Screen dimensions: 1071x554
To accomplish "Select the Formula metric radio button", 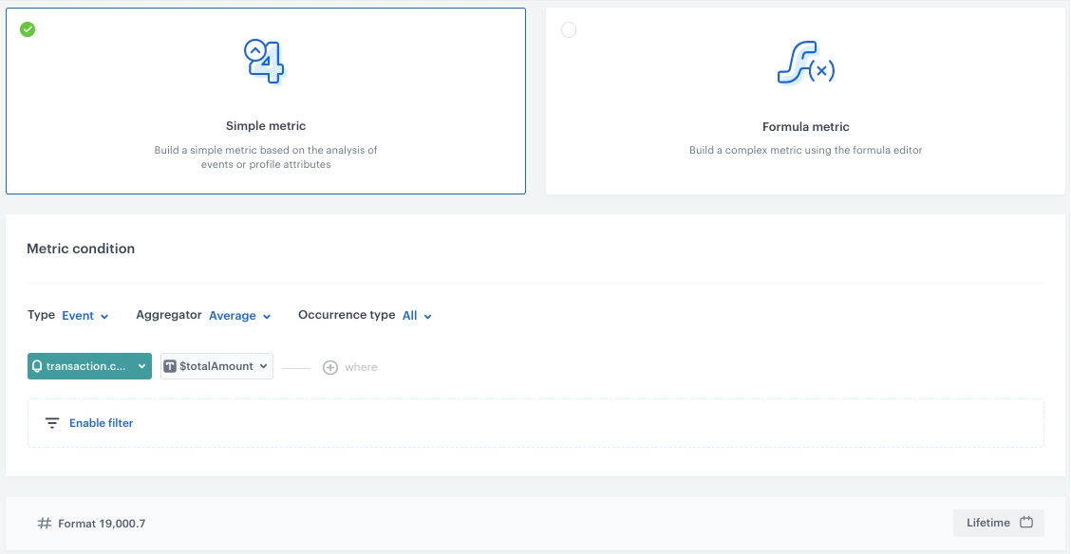I will [x=569, y=29].
